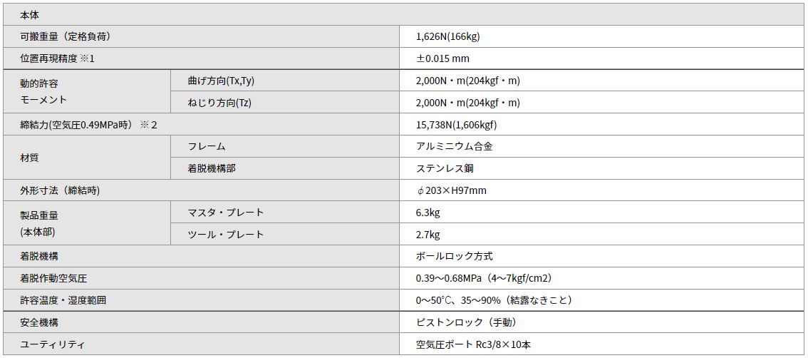Viewport: 808px width, 358px height.
Task: Click the 本体 table header row
Action: pos(404,14)
